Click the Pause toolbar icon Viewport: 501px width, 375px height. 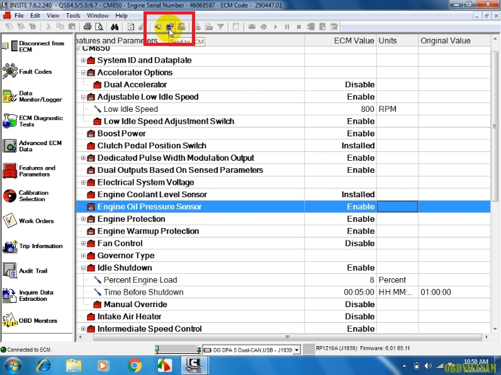pyautogui.click(x=287, y=27)
